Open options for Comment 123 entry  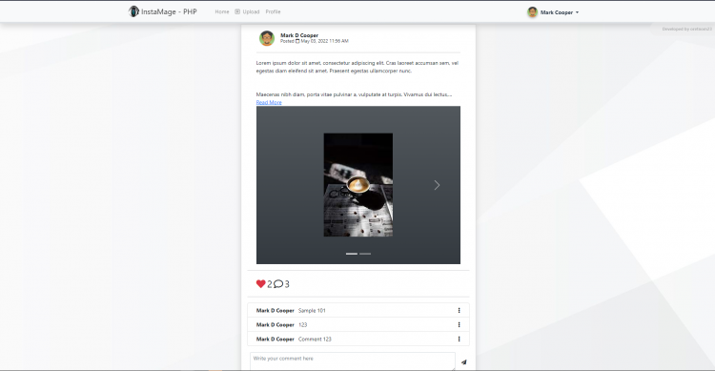[459, 340]
